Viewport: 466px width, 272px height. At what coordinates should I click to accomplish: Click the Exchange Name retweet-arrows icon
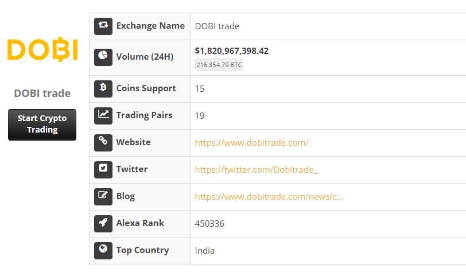coord(103,26)
